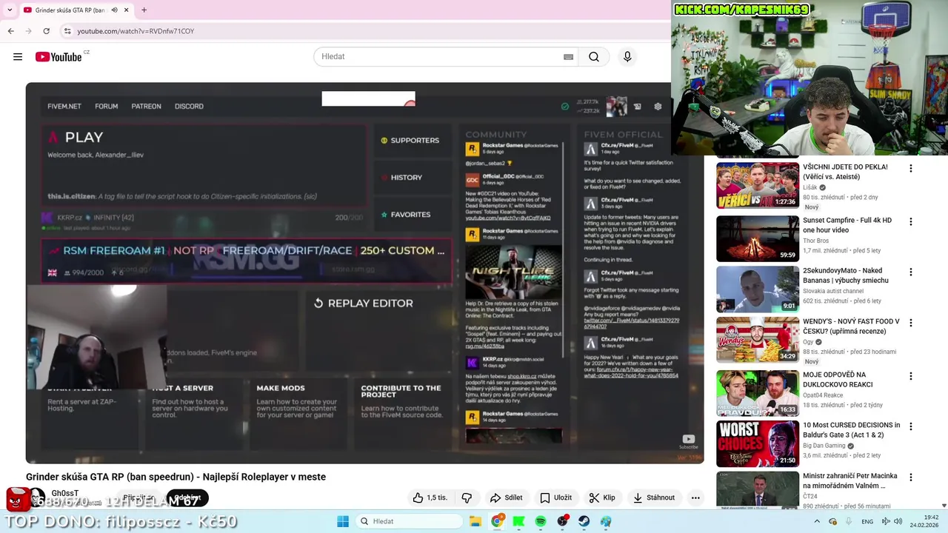Open the Windows Start menu
The width and height of the screenshot is (948, 533).
click(343, 521)
